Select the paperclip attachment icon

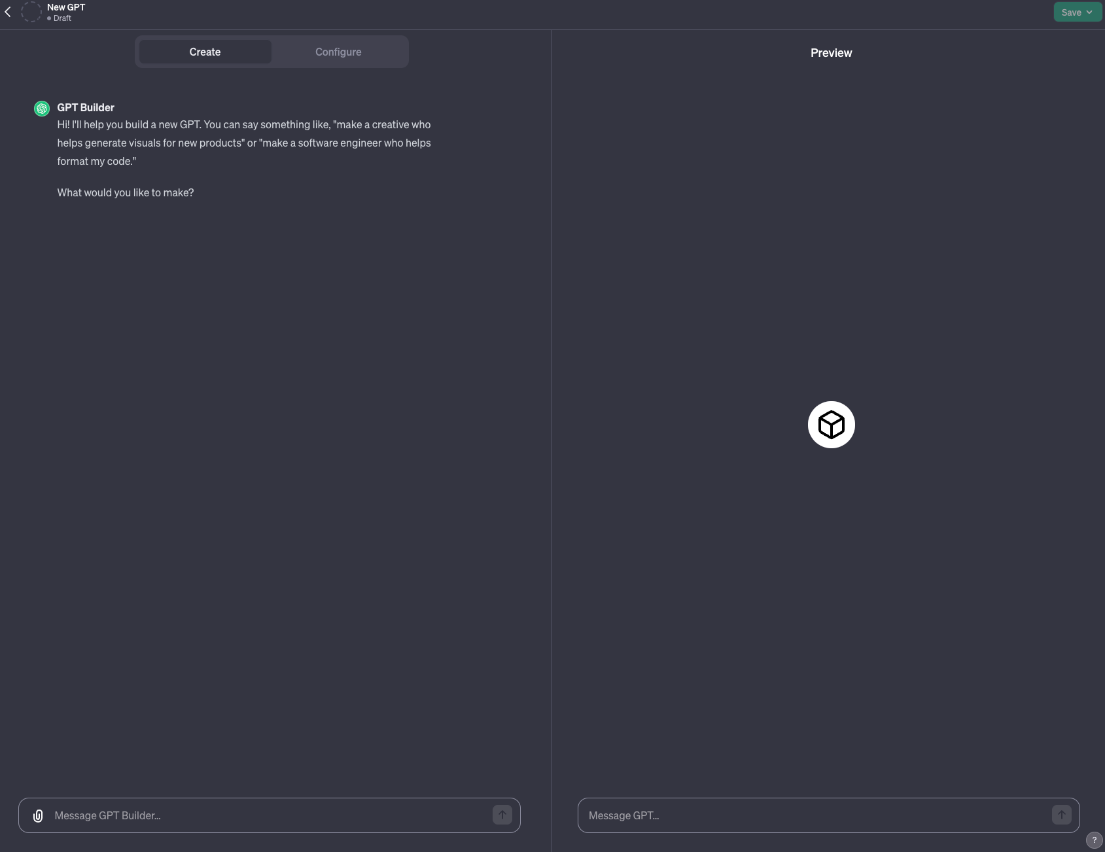click(x=38, y=815)
